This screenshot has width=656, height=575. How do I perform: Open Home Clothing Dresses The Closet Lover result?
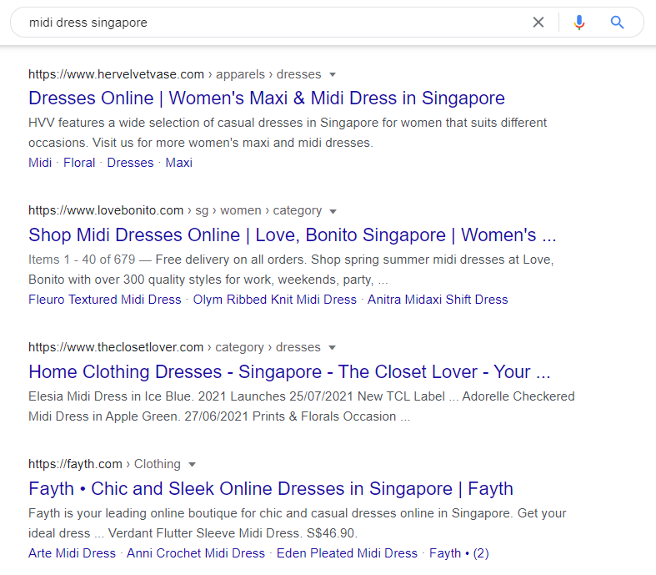[x=289, y=372]
